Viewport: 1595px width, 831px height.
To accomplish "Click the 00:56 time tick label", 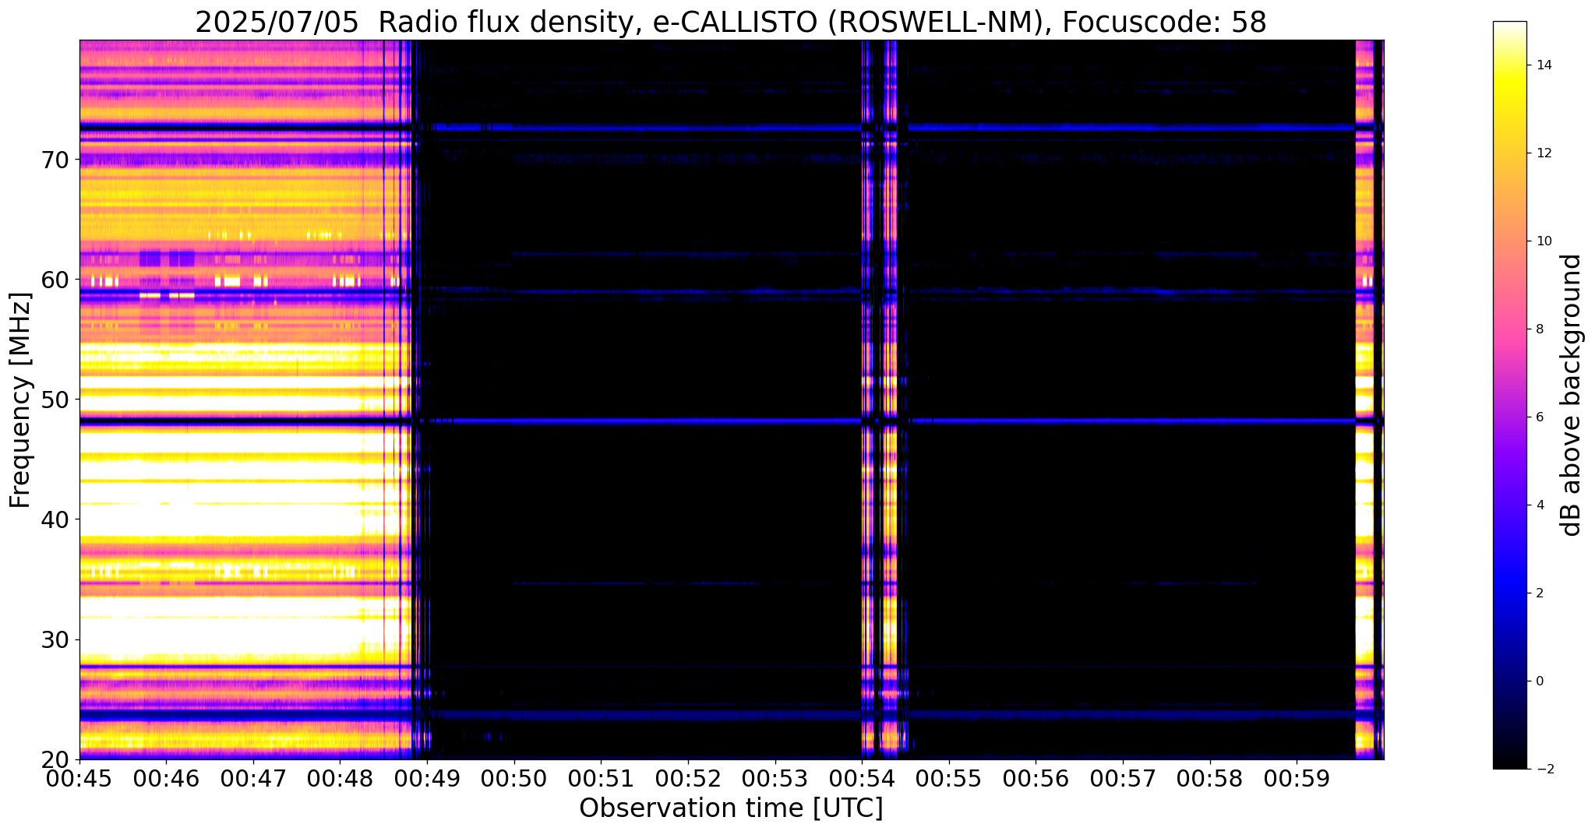I will (1036, 778).
